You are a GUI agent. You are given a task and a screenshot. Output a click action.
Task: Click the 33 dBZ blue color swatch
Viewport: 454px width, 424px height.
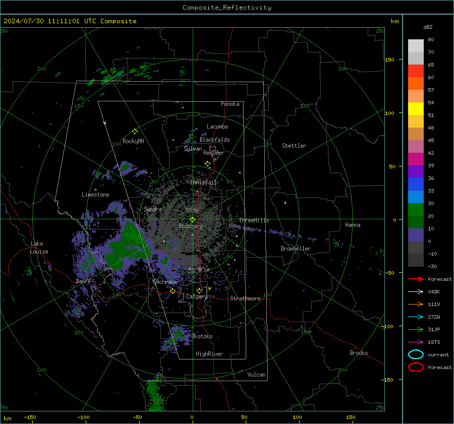(416, 184)
